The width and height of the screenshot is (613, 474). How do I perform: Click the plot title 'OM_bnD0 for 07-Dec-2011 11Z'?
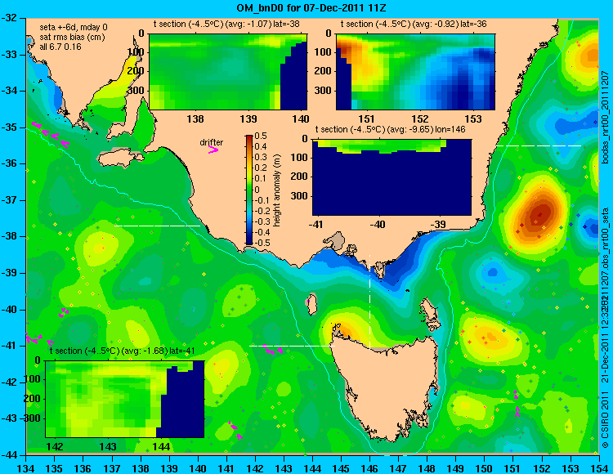pos(311,7)
